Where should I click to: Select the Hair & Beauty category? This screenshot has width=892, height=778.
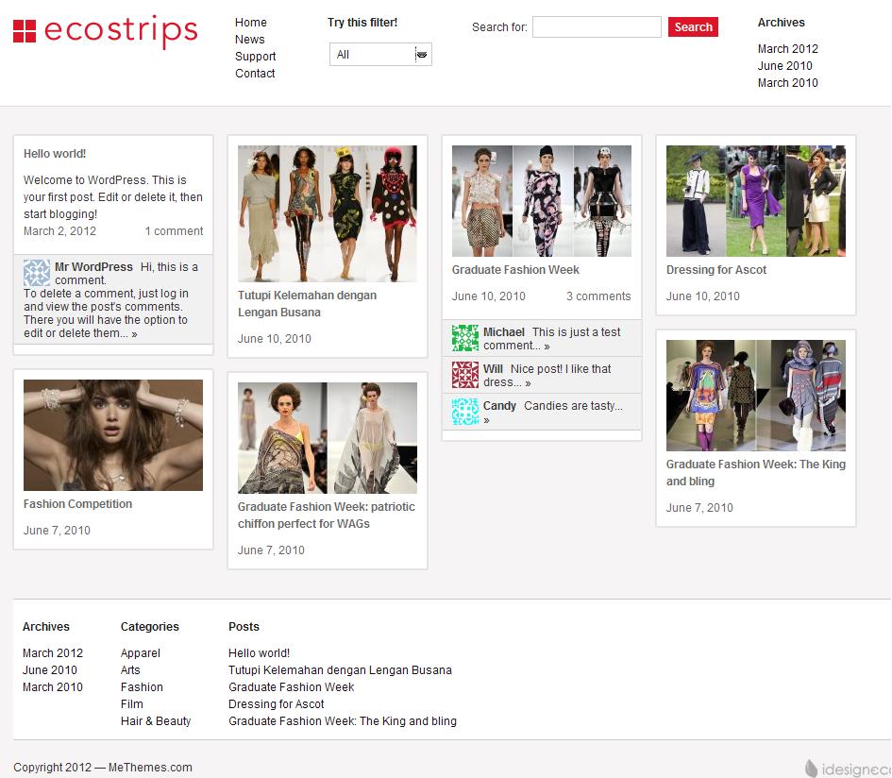[156, 721]
